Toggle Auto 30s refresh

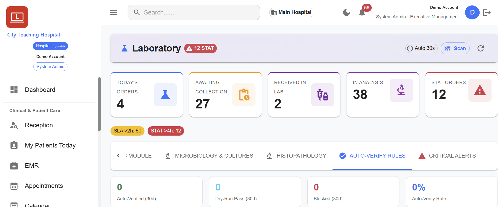(x=421, y=48)
